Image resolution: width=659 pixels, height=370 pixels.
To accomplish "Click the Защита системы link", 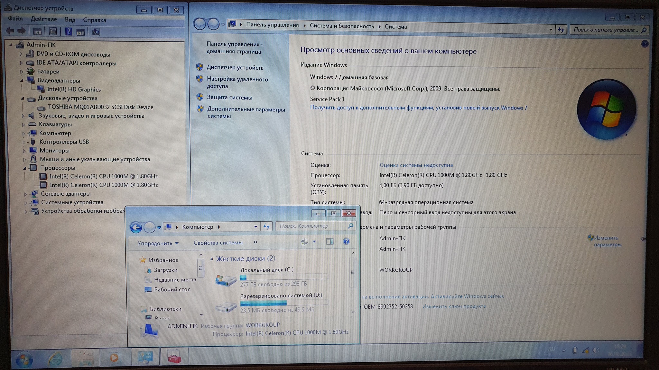I will [x=229, y=97].
